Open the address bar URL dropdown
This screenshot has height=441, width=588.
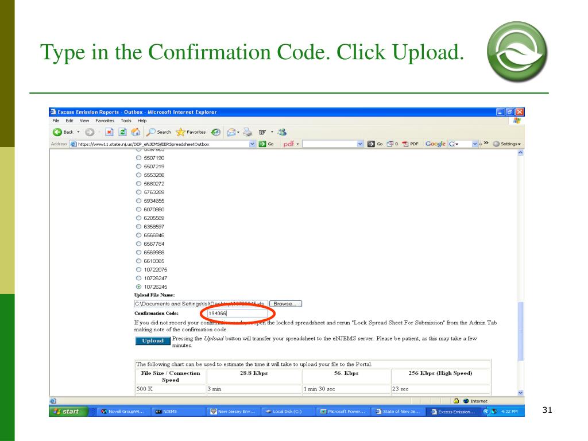[253, 144]
